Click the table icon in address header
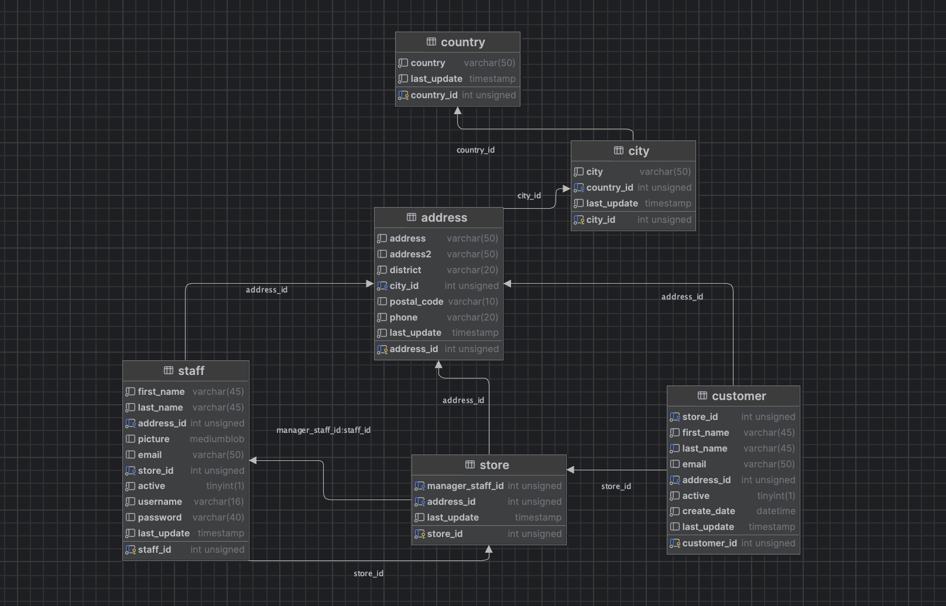This screenshot has height=606, width=946. (x=412, y=217)
